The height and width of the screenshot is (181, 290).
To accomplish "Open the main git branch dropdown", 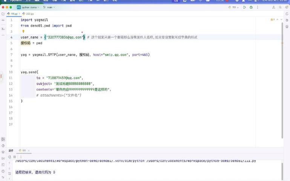I will 49,8.
